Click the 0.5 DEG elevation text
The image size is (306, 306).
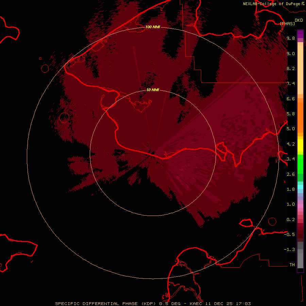170,304
